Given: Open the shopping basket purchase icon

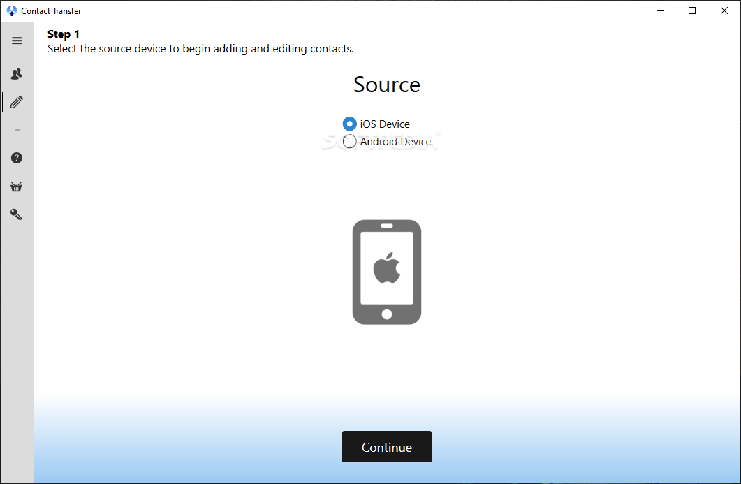Looking at the screenshot, I should pos(17,186).
